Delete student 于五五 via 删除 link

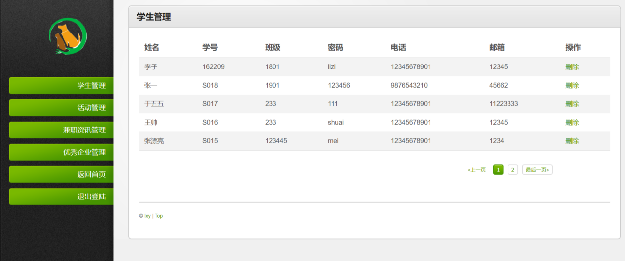pos(572,104)
